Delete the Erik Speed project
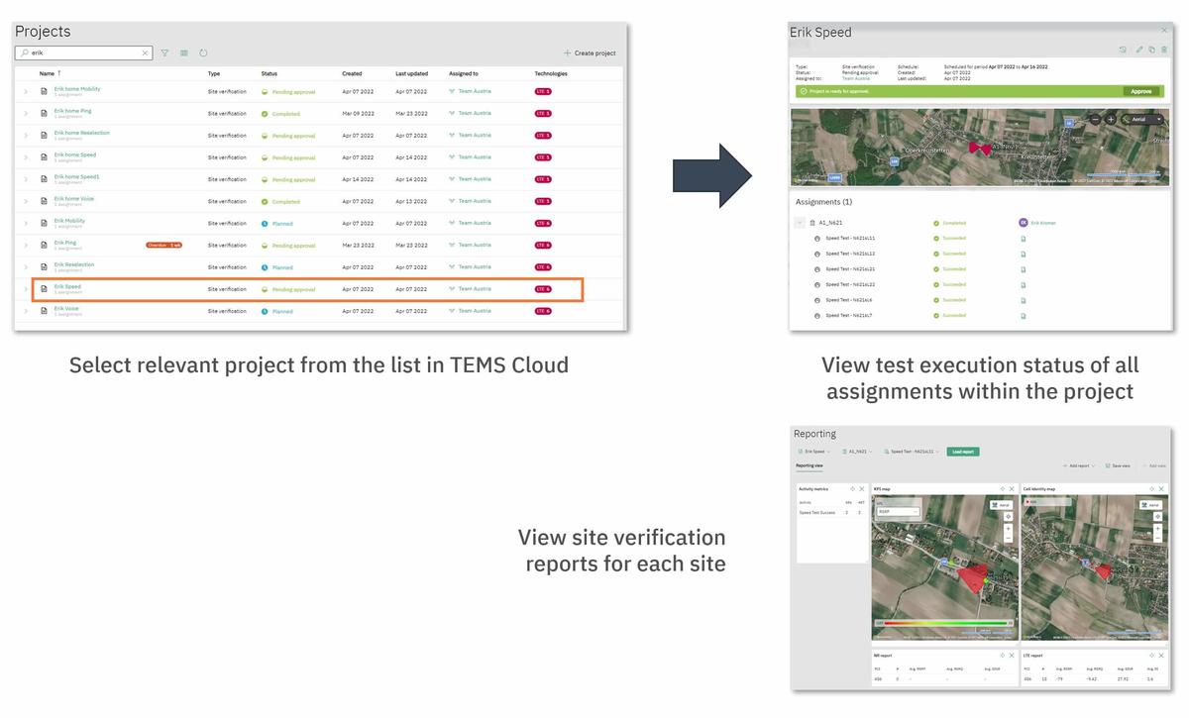The width and height of the screenshot is (1189, 718). (1164, 50)
